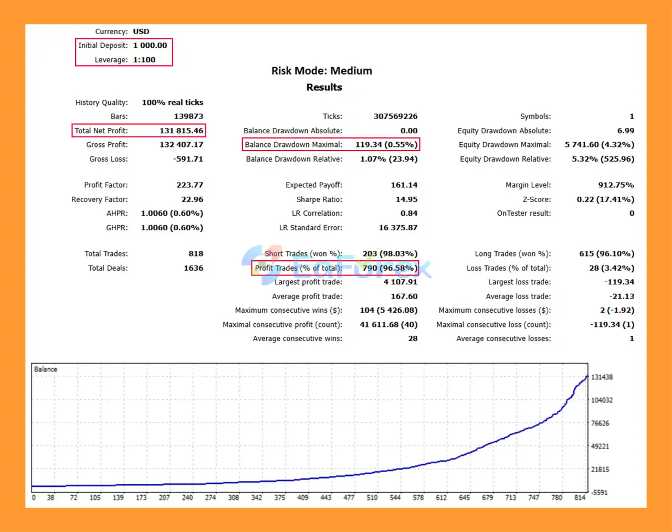Click the Balance label in the chart
Image resolution: width=672 pixels, height=532 pixels.
click(46, 369)
